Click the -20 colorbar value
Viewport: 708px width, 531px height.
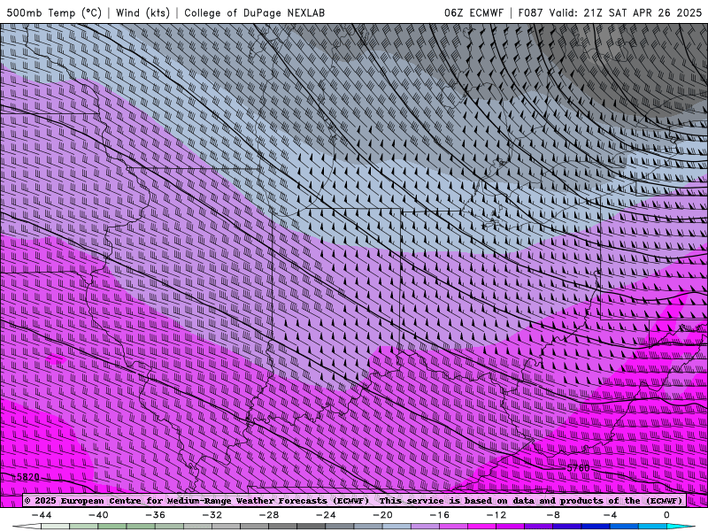(382, 515)
